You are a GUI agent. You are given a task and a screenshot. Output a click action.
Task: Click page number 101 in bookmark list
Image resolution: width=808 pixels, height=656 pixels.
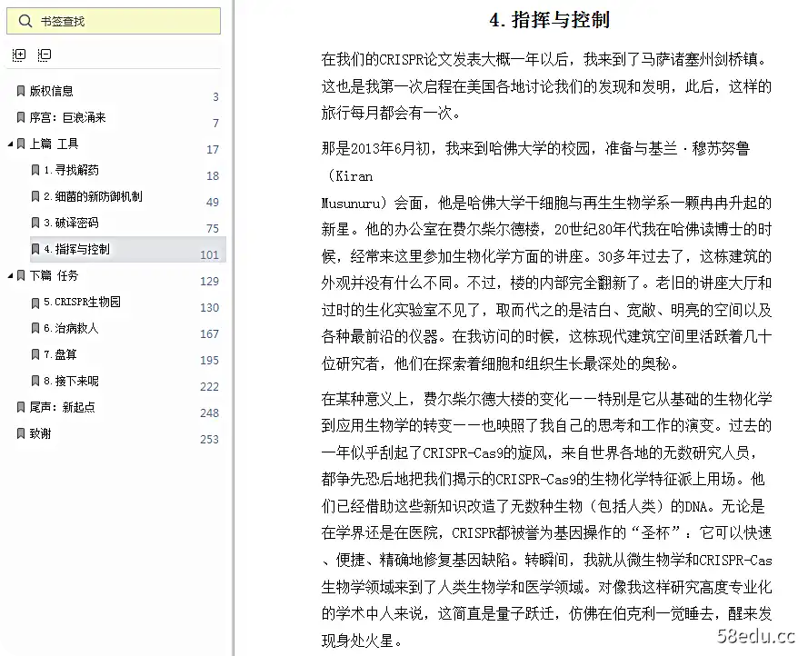(209, 255)
